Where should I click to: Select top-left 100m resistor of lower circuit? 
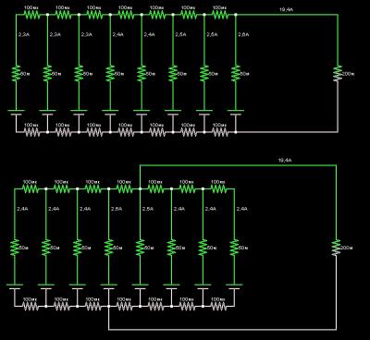pos(31,188)
